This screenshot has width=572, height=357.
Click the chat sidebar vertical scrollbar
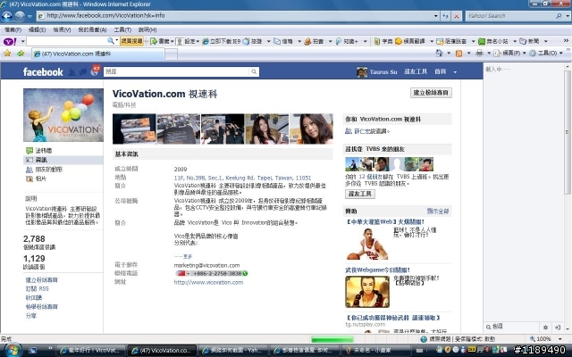[567, 132]
